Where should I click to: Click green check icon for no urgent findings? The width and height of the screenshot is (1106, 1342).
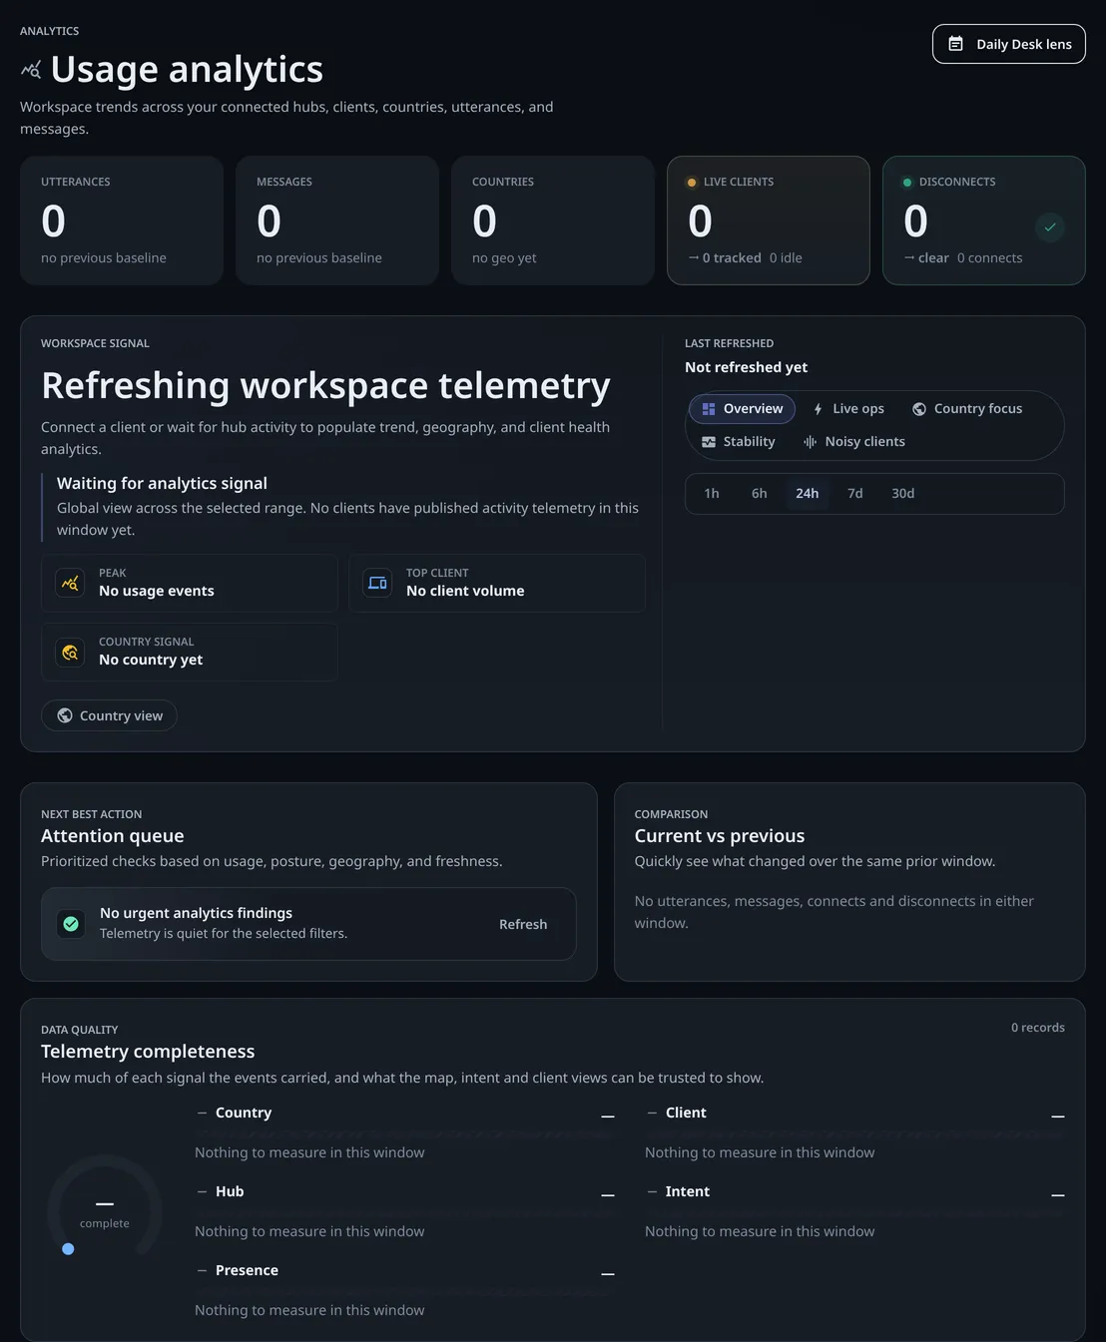[x=71, y=924]
